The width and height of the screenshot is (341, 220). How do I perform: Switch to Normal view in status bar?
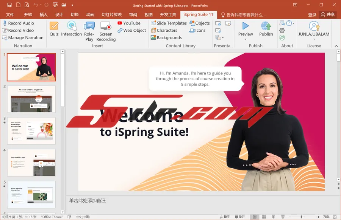[255, 217]
